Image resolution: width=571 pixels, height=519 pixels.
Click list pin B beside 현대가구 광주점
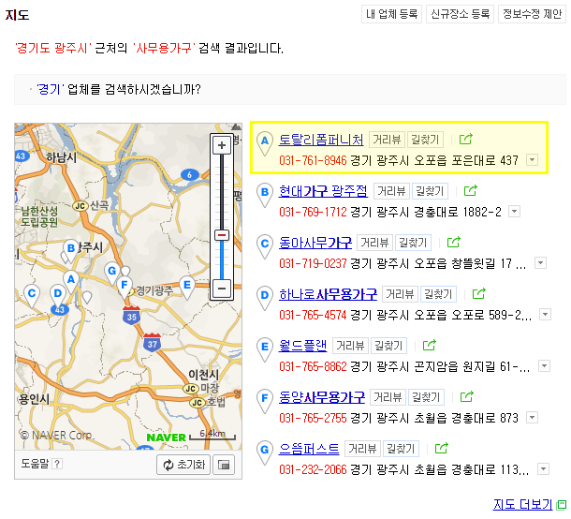pos(265,195)
